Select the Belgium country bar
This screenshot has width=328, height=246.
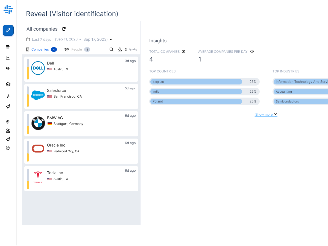click(x=204, y=82)
